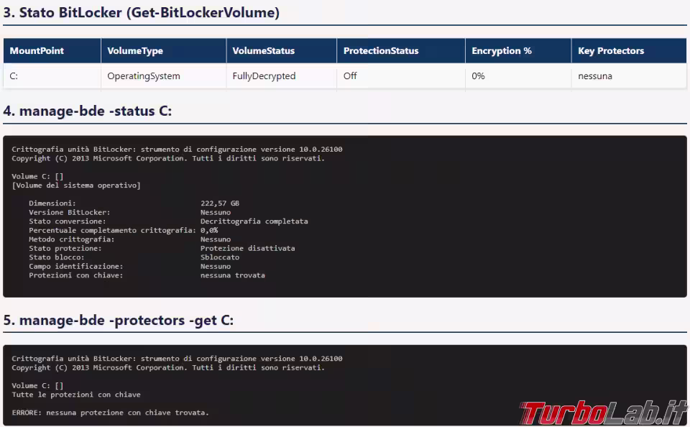Viewport: 690px width, 427px height.
Task: Select the "[Volume del sistema operativo]" line
Action: pos(76,185)
